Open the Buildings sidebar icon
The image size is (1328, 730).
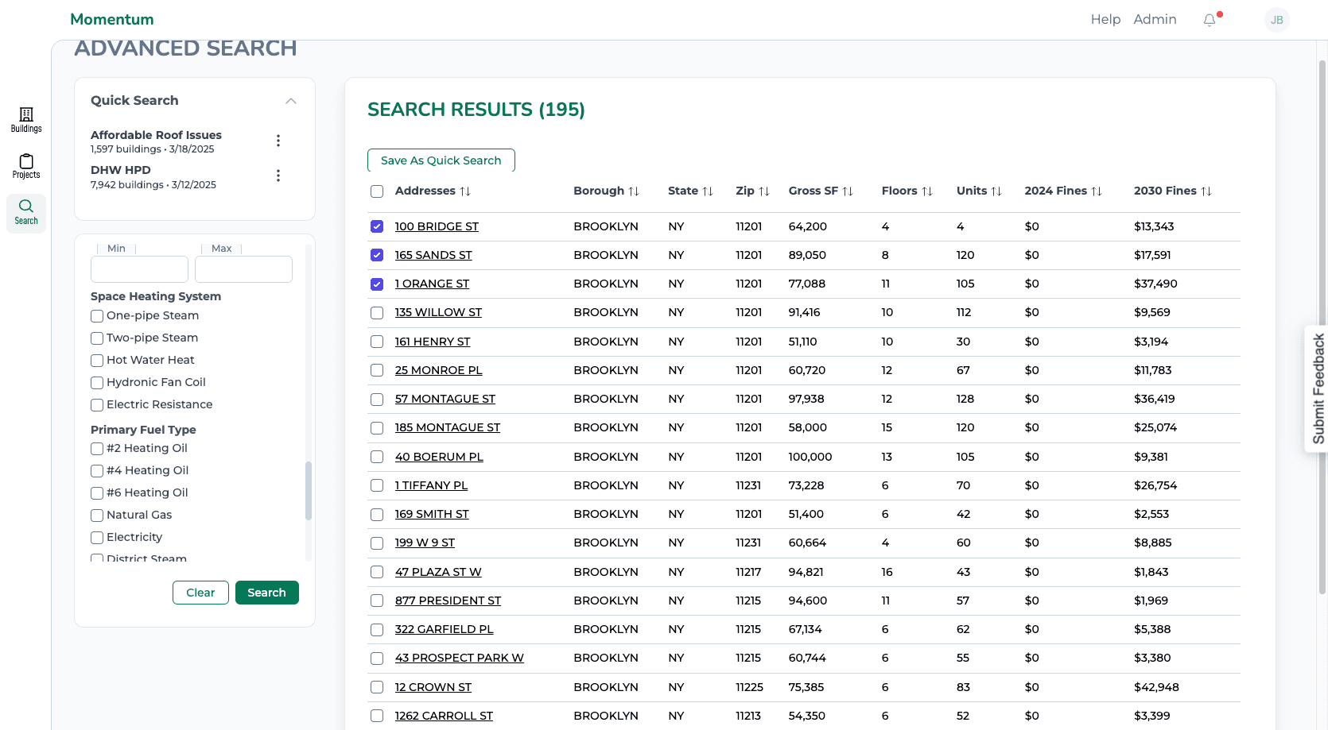click(26, 120)
